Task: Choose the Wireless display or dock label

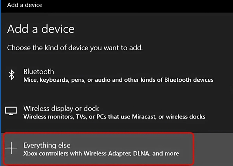Action: coord(61,108)
